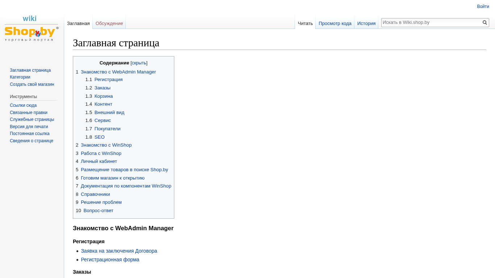Open Версия для печати link
The image size is (495, 278).
[29, 127]
